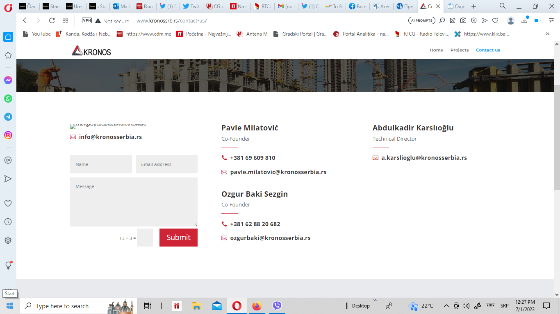The width and height of the screenshot is (560, 314).
Task: Show hidden system tray icons
Action: 446,306
